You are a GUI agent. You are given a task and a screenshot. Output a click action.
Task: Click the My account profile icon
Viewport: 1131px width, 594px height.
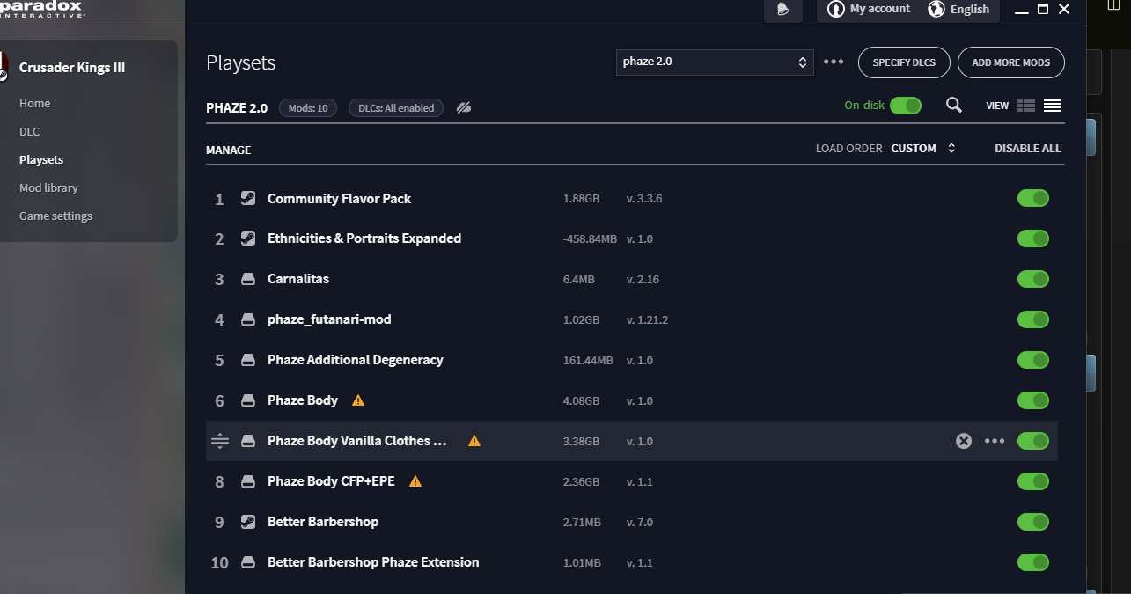835,9
